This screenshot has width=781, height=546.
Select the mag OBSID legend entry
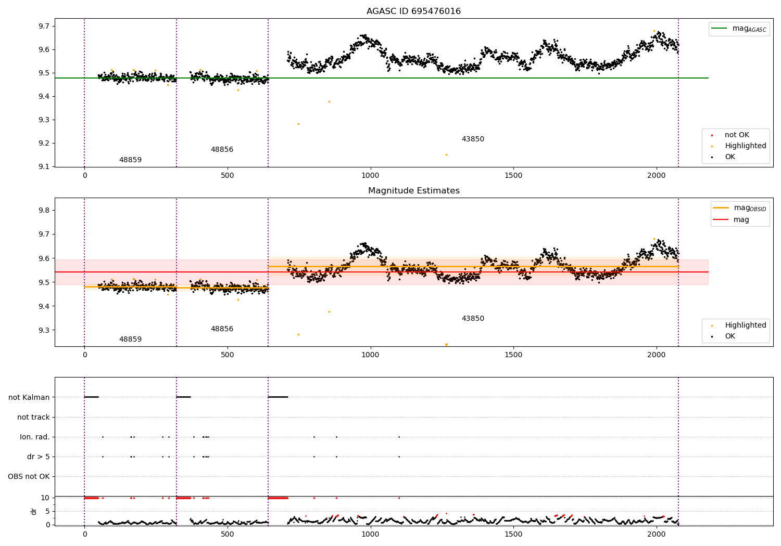739,208
